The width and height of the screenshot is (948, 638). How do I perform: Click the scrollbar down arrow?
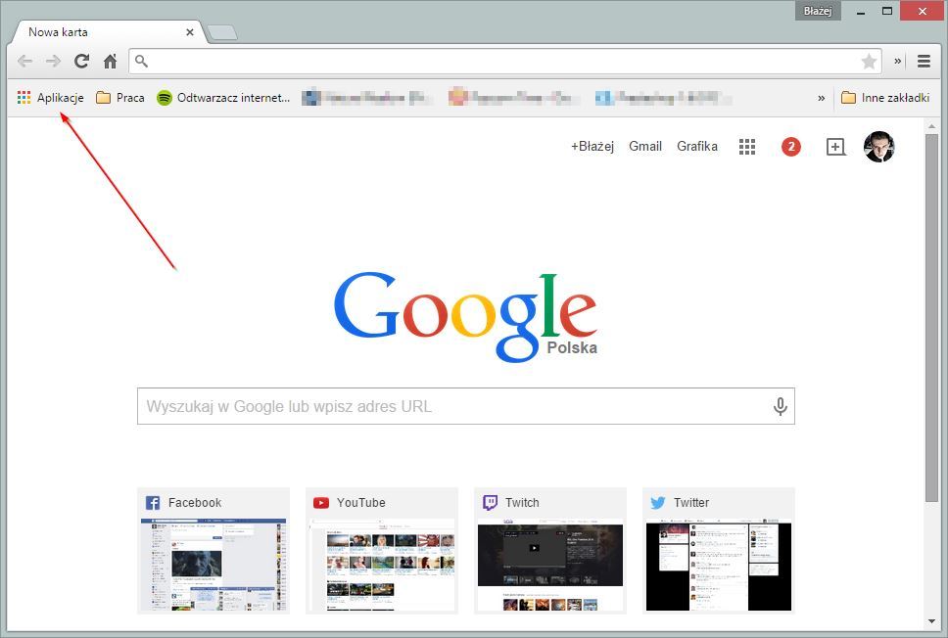(x=931, y=621)
